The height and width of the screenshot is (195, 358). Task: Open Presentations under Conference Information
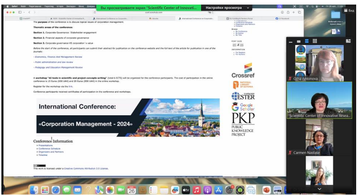pos(45,145)
